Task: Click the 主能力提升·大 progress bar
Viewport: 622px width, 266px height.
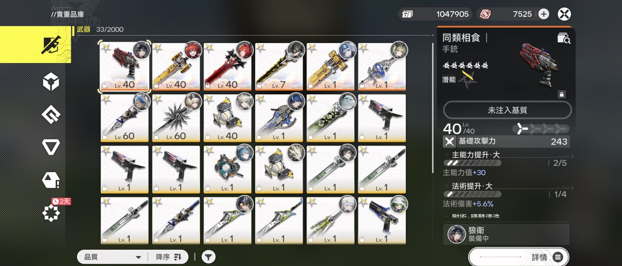Action: coord(472,163)
